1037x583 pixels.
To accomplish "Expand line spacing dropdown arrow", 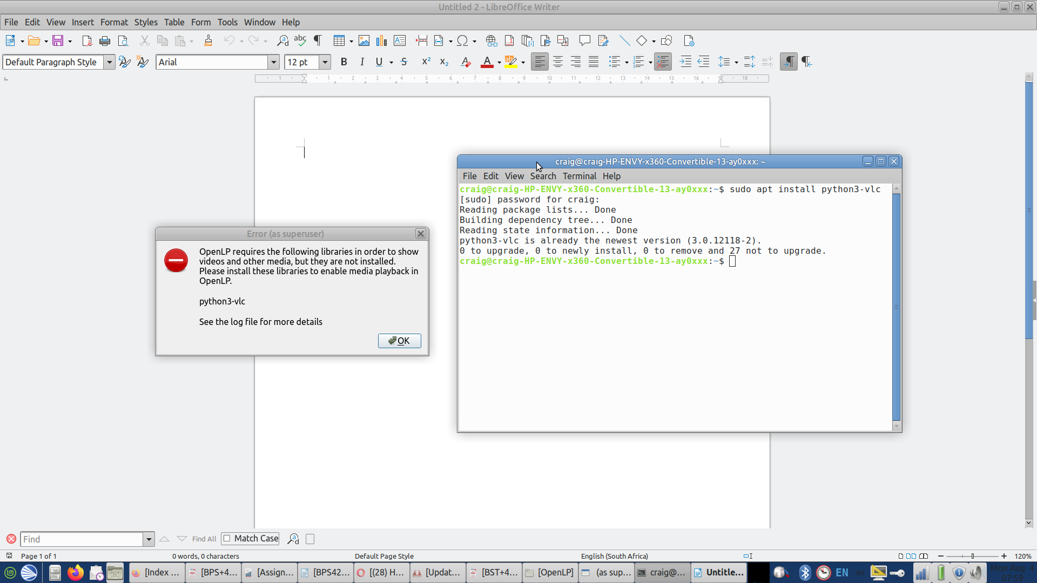I will pyautogui.click(x=736, y=63).
